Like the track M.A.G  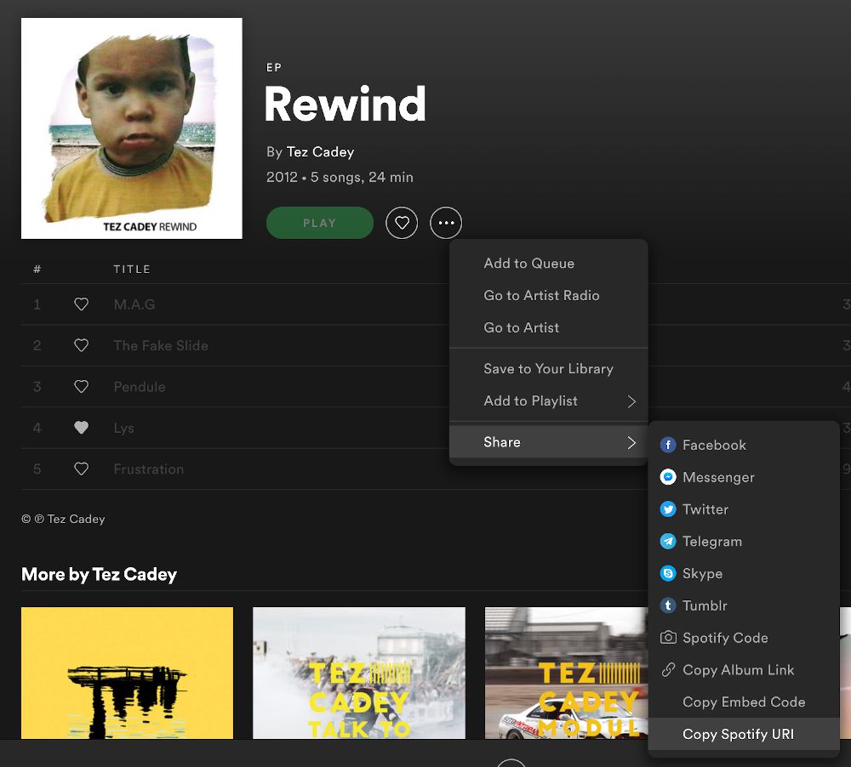pyautogui.click(x=82, y=304)
